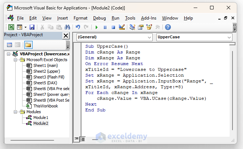
Task: Undo the last action with the blue arrow
Action: [78, 27]
